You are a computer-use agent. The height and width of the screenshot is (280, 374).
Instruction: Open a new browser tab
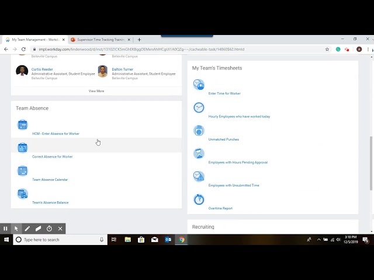point(139,40)
